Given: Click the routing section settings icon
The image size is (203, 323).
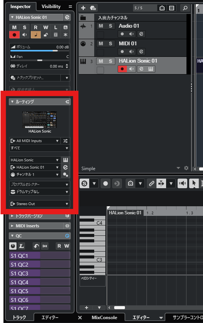Looking at the screenshot, I should 67,102.
